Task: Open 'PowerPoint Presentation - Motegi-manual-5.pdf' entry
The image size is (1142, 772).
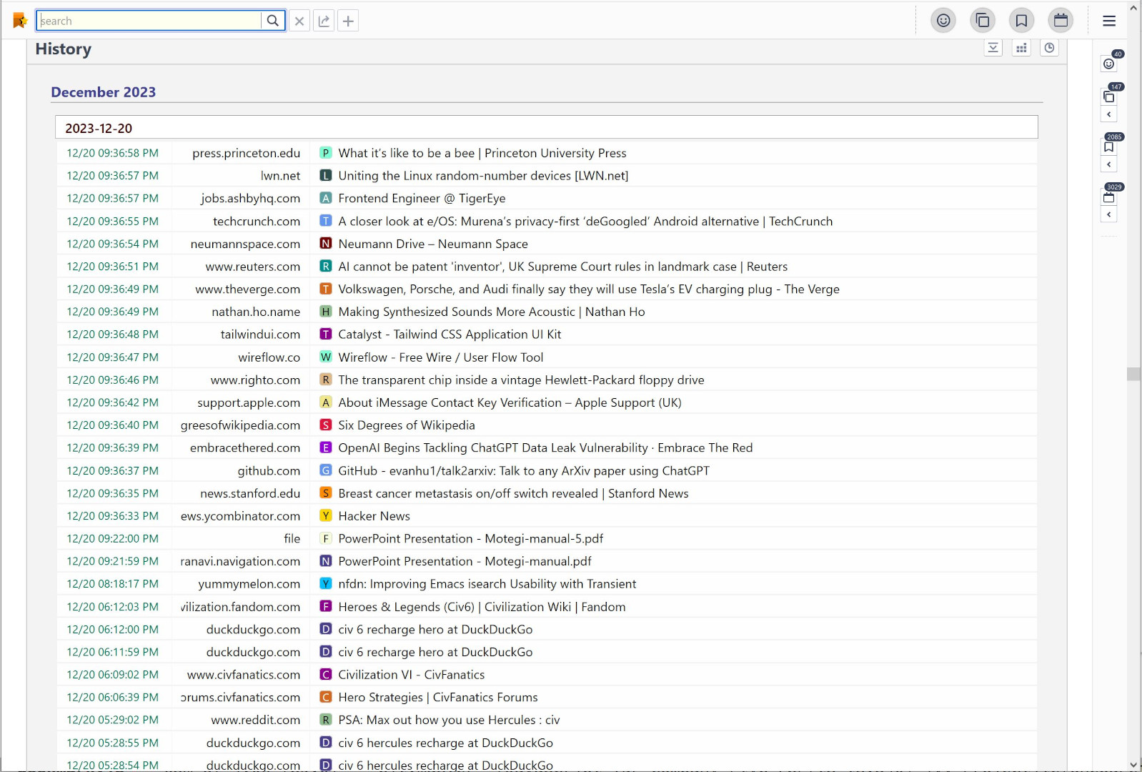Action: tap(471, 539)
